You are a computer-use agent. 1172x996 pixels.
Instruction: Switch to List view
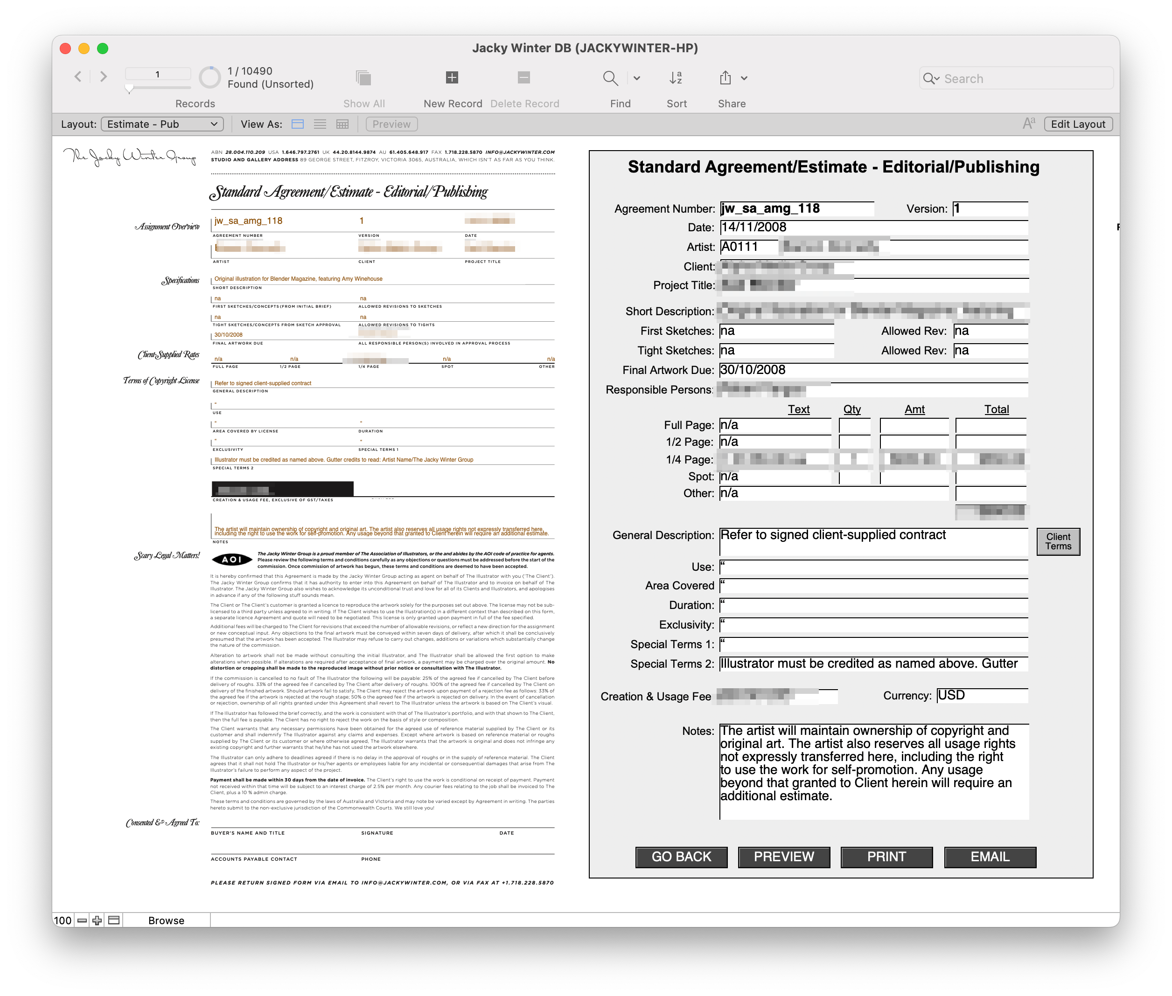(320, 124)
